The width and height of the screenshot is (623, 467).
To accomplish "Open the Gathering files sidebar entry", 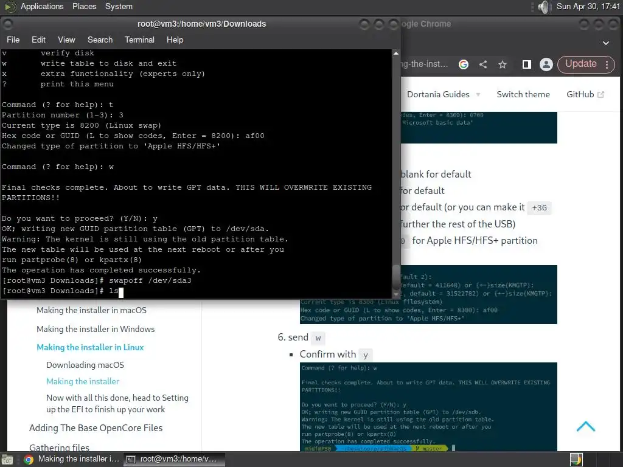I will coord(59,447).
